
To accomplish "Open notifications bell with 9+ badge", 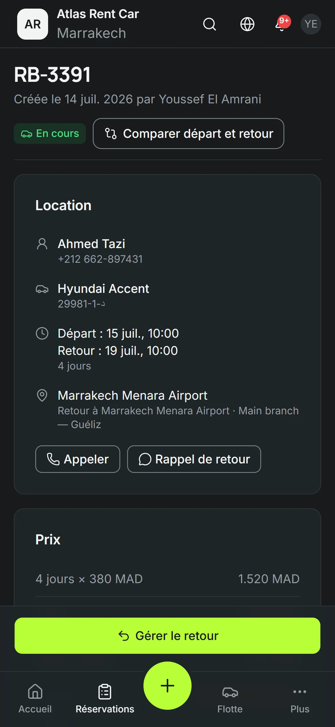I will (282, 24).
